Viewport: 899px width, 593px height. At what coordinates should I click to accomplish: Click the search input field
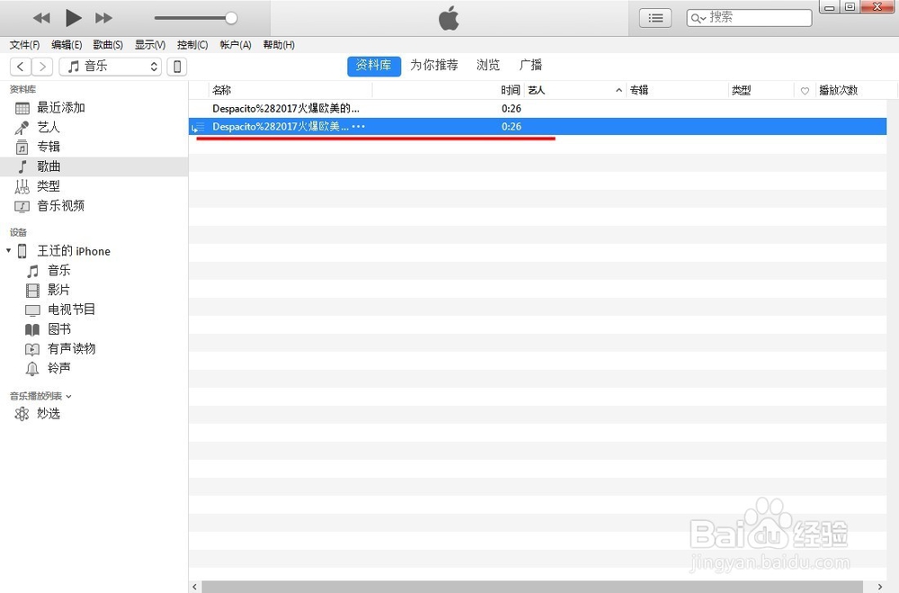pos(750,18)
